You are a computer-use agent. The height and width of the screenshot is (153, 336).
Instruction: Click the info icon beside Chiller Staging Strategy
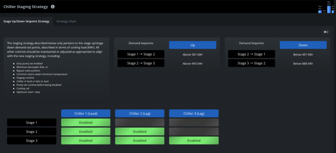point(53,7)
